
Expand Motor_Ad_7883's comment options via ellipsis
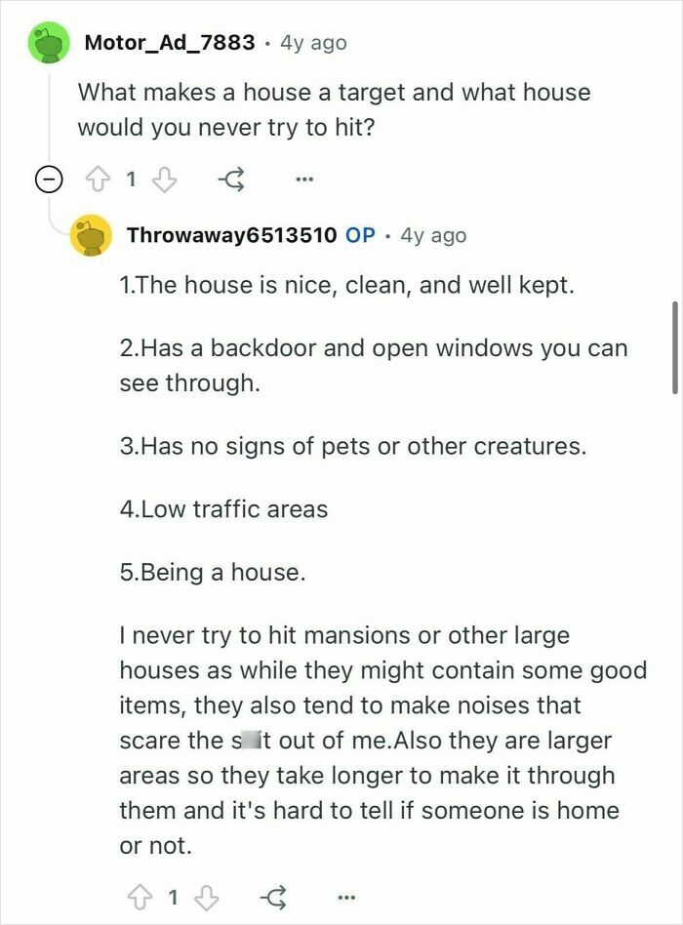(304, 179)
